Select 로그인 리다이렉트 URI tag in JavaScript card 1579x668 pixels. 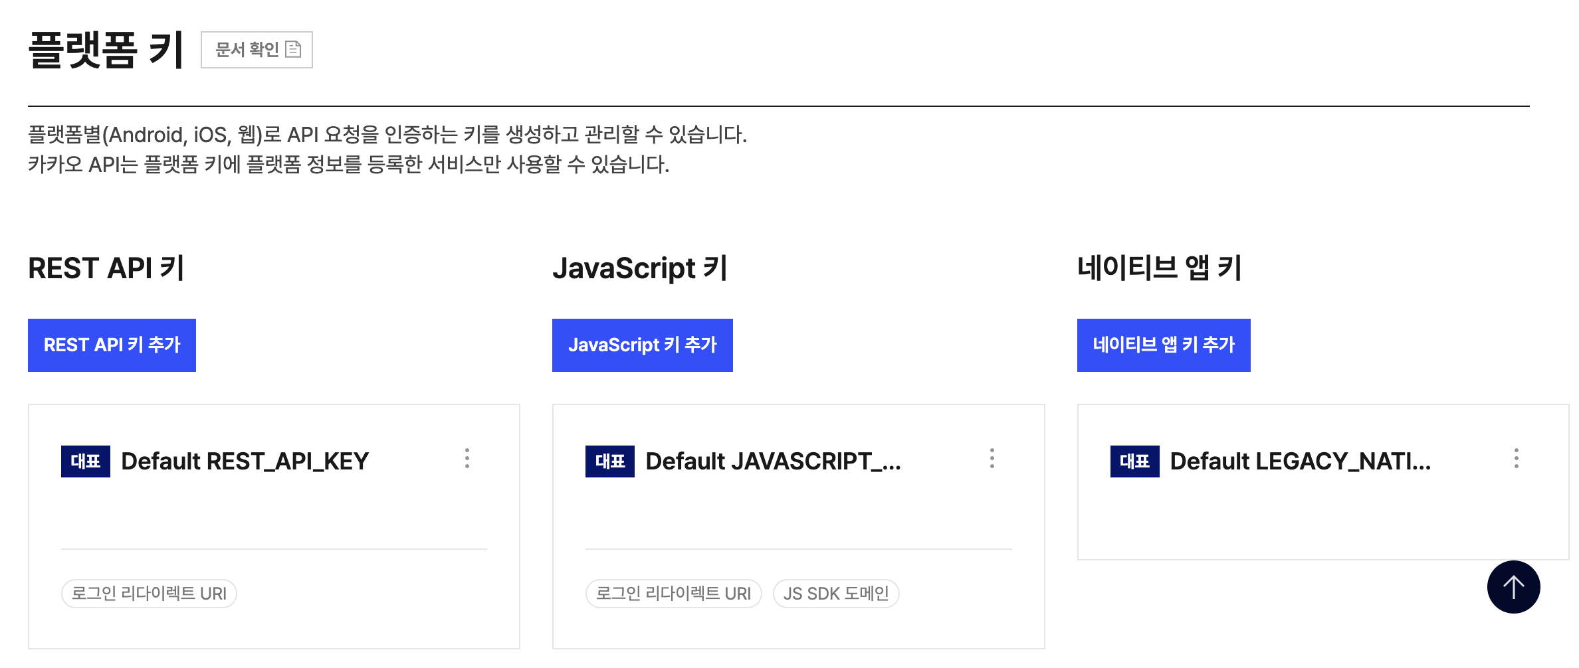click(x=674, y=594)
